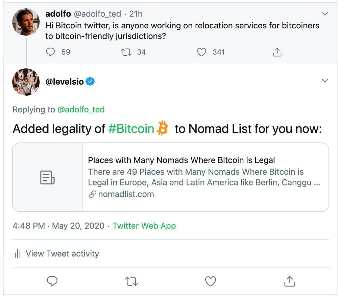The height and width of the screenshot is (296, 338).
Task: Open the verified badge next to @levelsio
Action: [x=90, y=81]
